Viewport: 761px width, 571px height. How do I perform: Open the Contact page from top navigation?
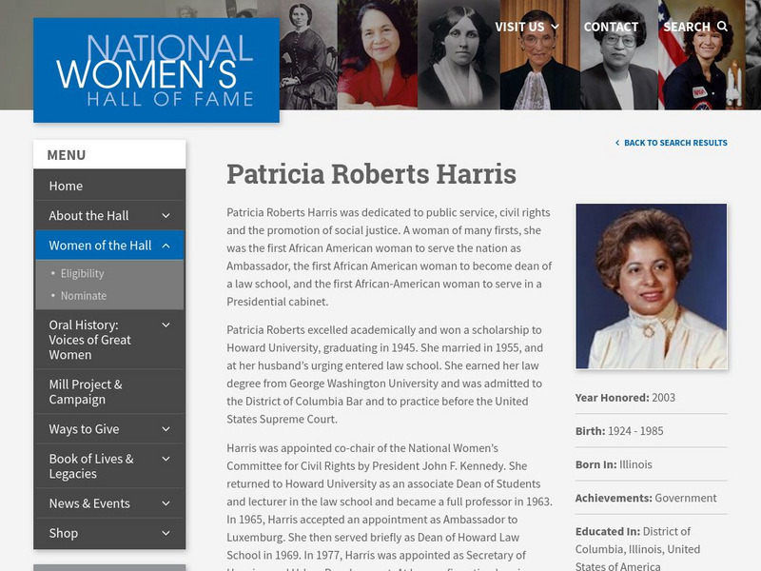click(x=611, y=27)
